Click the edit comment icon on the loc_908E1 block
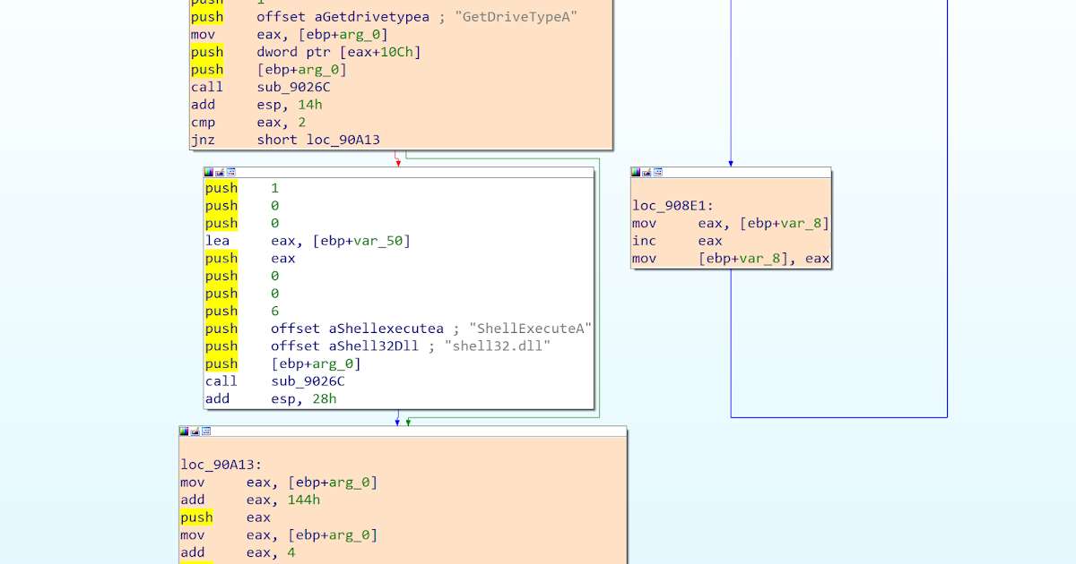This screenshot has height=564, width=1076. coord(646,172)
